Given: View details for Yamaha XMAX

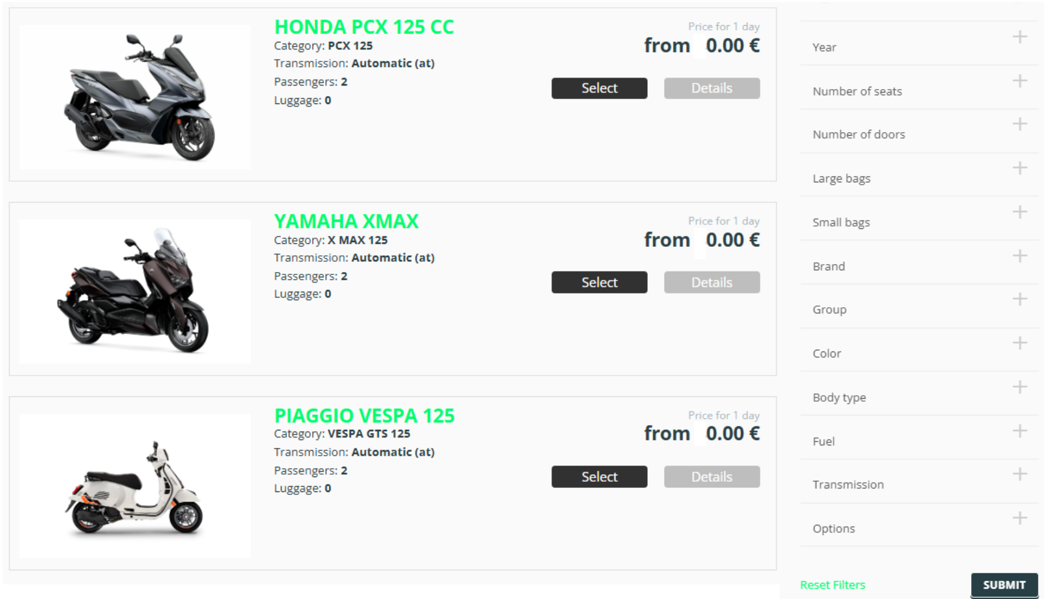Looking at the screenshot, I should [711, 282].
